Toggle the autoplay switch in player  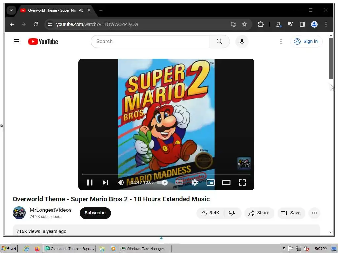pos(163,183)
